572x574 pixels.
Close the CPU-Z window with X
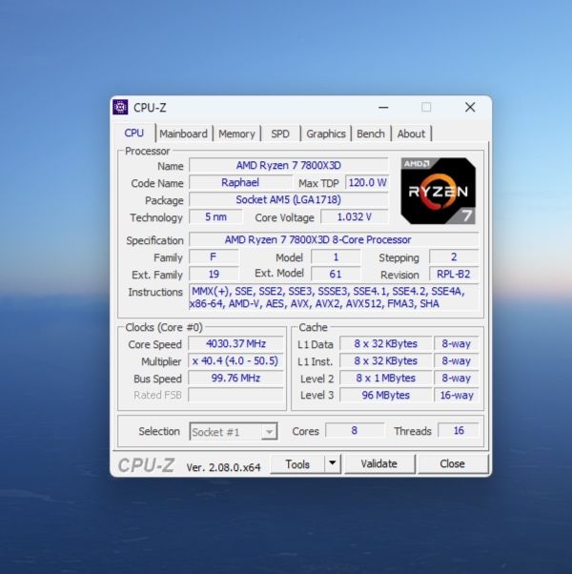point(470,107)
